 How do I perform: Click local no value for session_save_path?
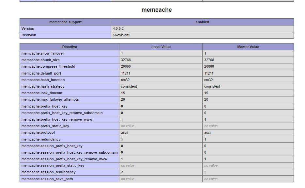128,179
